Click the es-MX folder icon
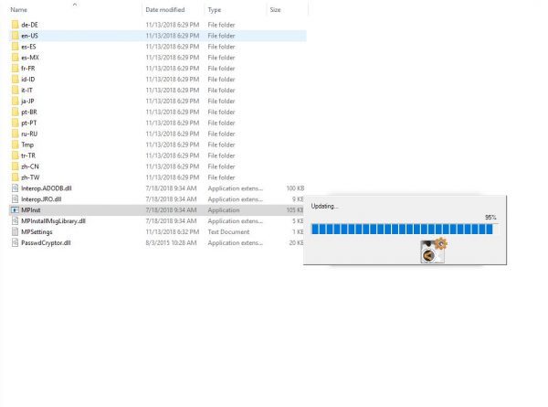 (x=15, y=57)
